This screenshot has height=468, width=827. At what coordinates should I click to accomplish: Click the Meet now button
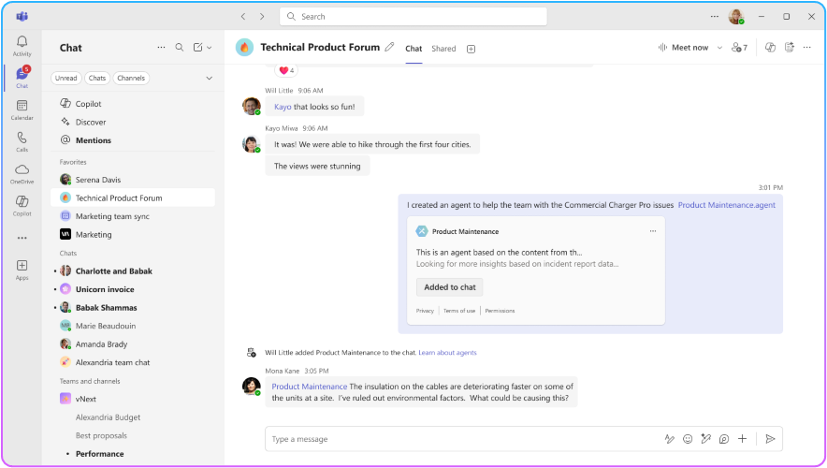[683, 48]
